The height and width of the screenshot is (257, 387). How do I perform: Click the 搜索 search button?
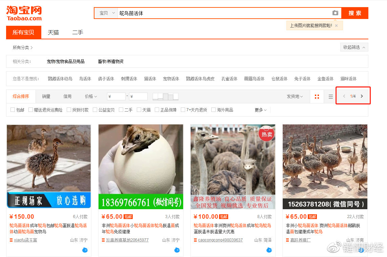coord(355,13)
